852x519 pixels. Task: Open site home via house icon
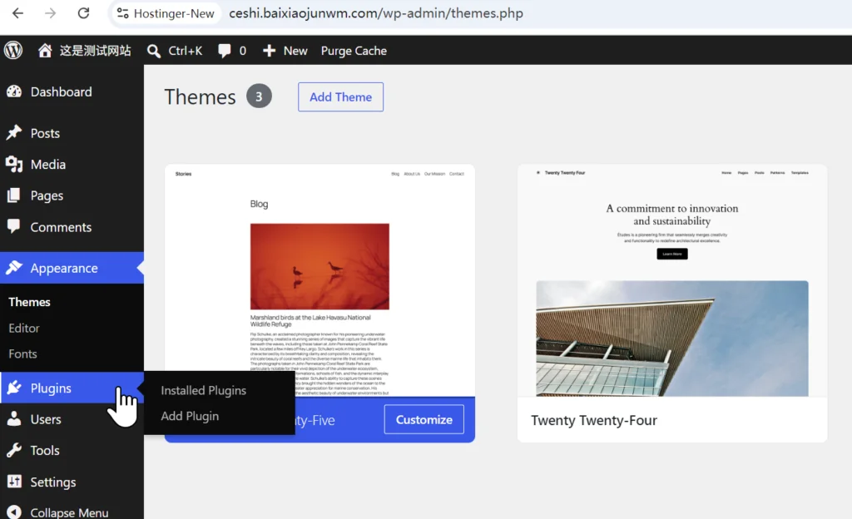(45, 51)
